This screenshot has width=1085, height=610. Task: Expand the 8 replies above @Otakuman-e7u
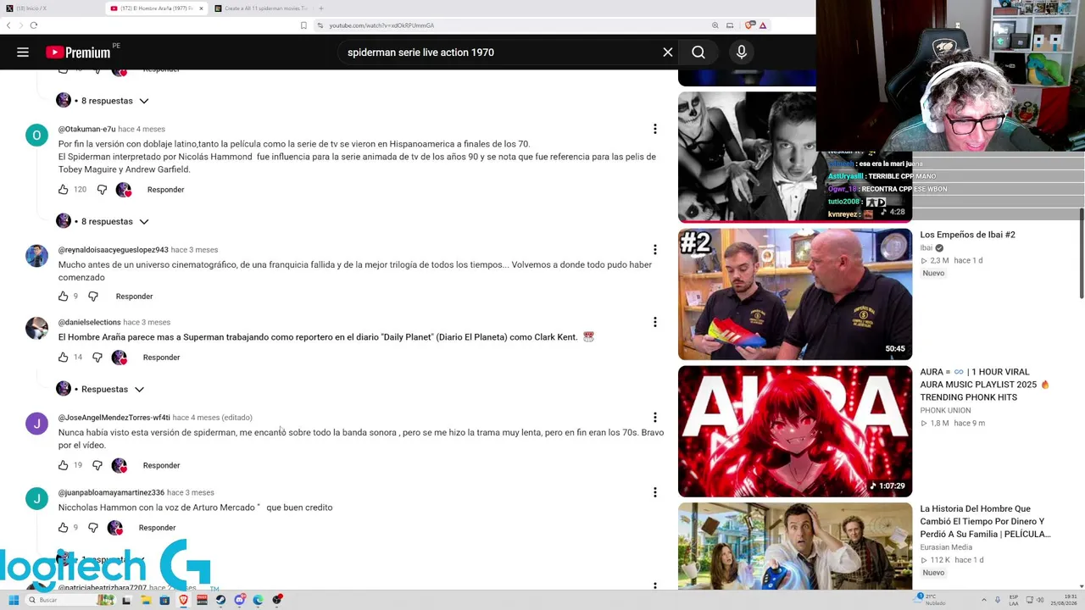tap(103, 101)
